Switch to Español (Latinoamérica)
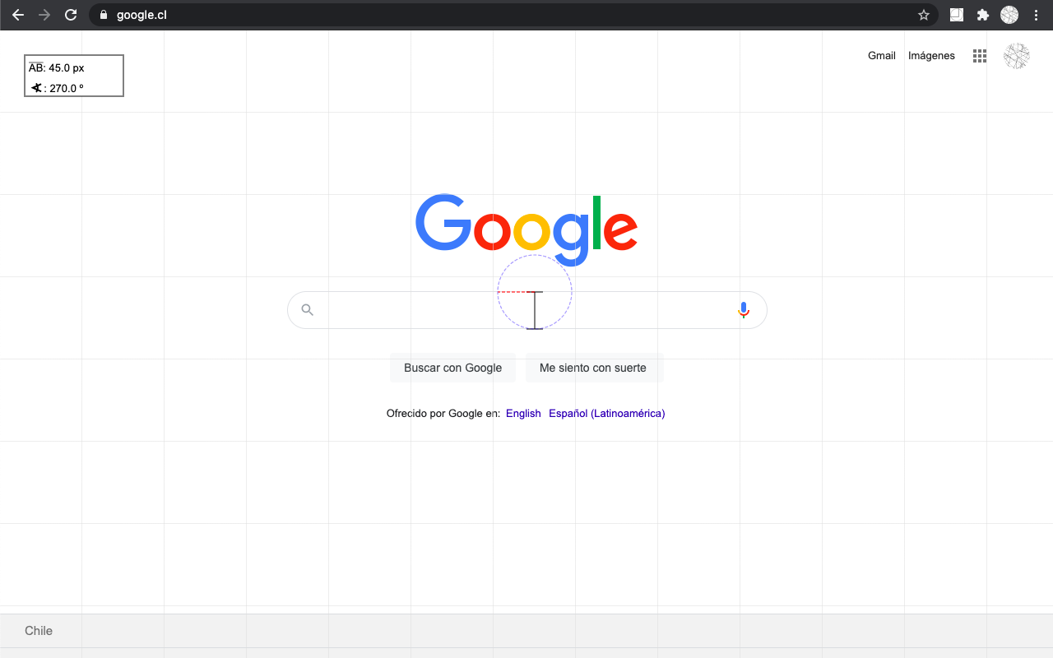The image size is (1053, 658). point(607,414)
